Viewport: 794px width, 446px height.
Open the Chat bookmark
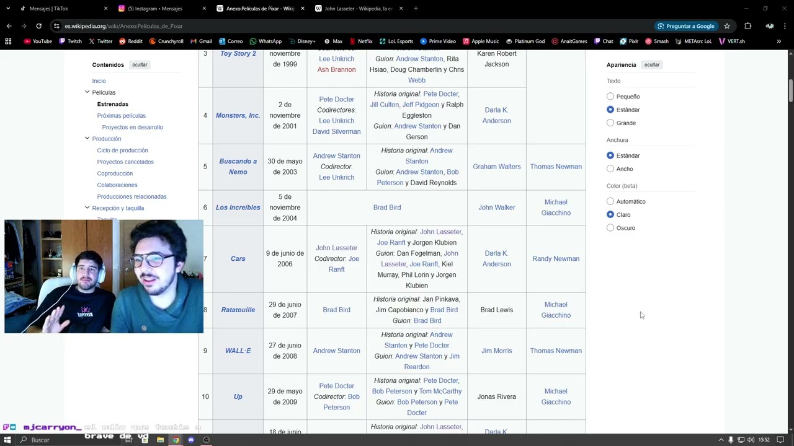click(x=603, y=41)
